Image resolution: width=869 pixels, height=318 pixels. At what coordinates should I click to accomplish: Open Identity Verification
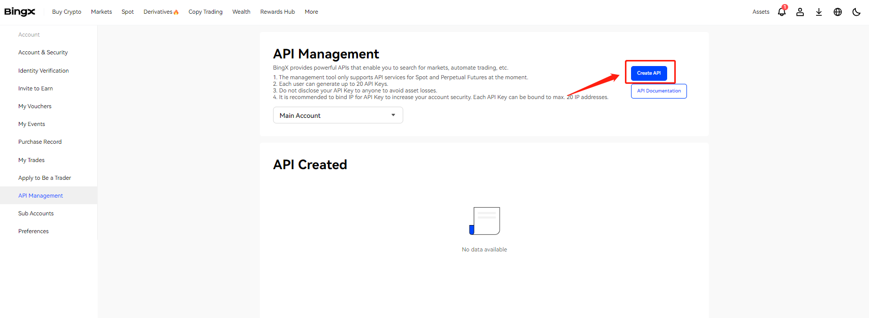[44, 71]
